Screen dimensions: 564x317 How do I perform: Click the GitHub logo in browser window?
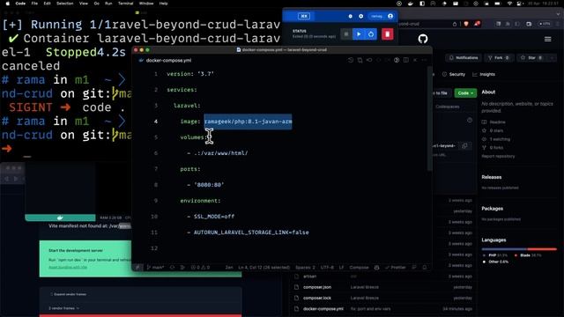click(x=423, y=39)
